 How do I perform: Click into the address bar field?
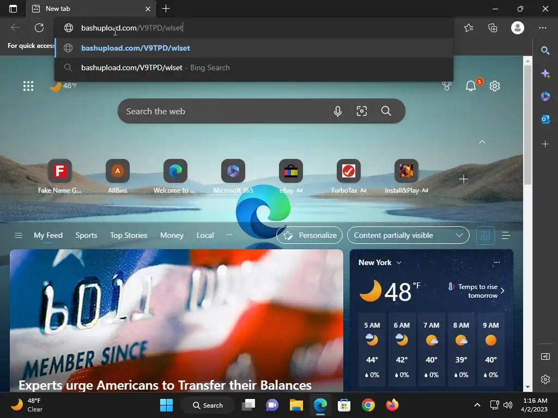(x=254, y=28)
